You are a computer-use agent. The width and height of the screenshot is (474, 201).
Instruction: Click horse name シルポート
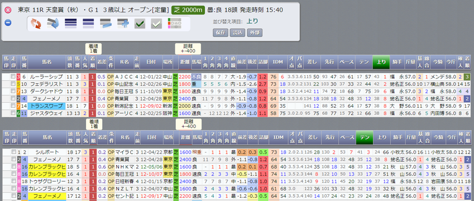(47, 152)
